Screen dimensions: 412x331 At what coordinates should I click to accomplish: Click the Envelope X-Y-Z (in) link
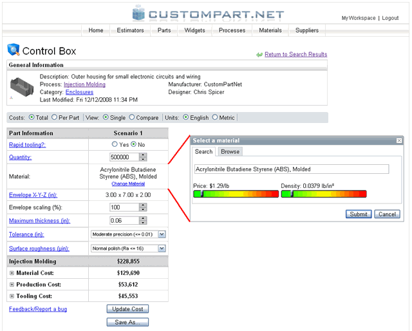click(33, 195)
